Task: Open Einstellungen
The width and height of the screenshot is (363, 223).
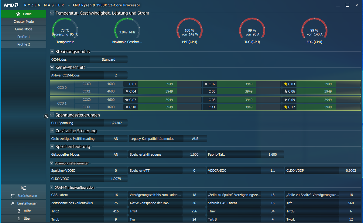Action: point(24,203)
